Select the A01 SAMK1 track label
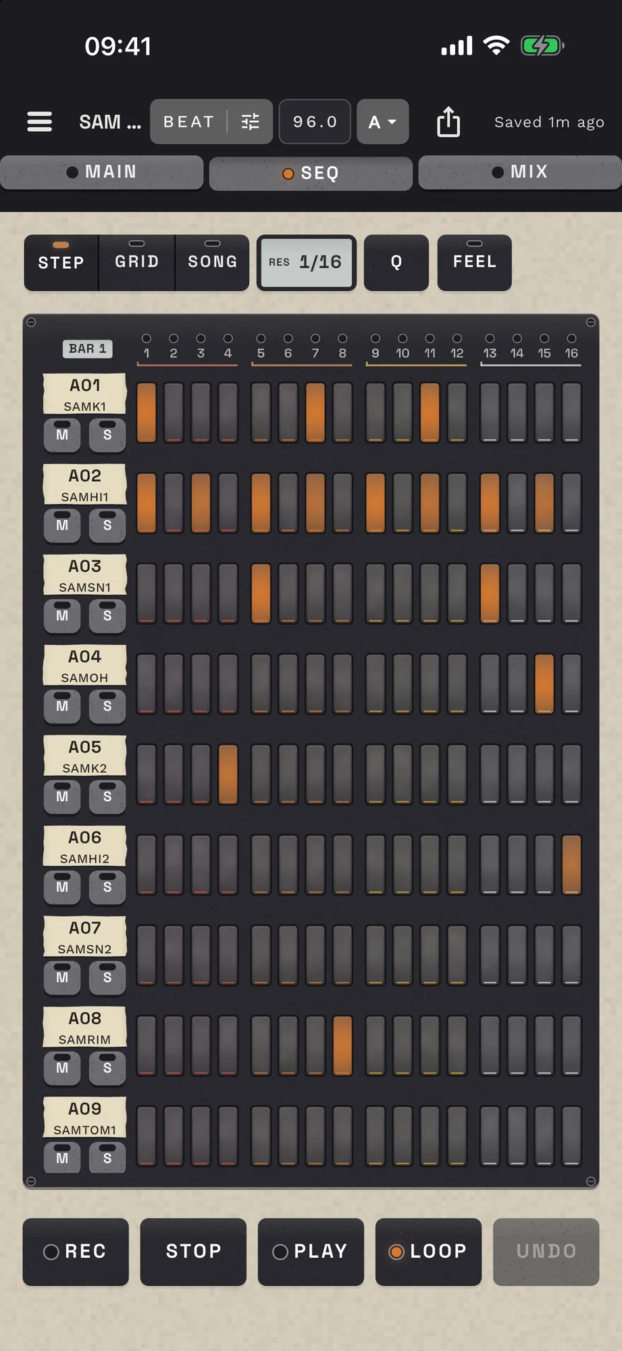Image resolution: width=622 pixels, height=1351 pixels. (x=84, y=394)
